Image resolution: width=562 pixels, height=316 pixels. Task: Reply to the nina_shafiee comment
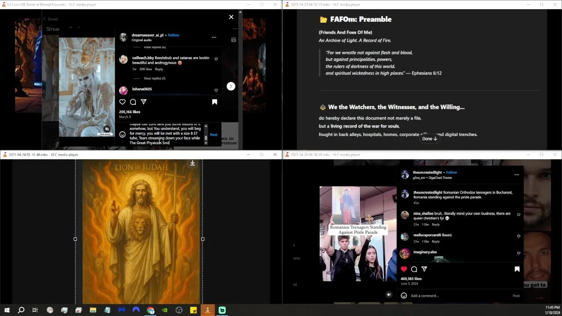click(x=436, y=224)
